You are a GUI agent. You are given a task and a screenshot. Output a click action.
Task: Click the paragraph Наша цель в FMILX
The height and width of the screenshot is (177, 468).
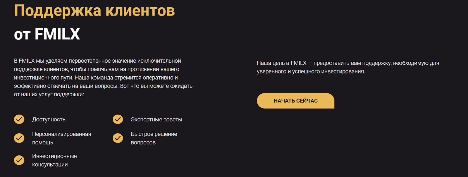(348, 67)
